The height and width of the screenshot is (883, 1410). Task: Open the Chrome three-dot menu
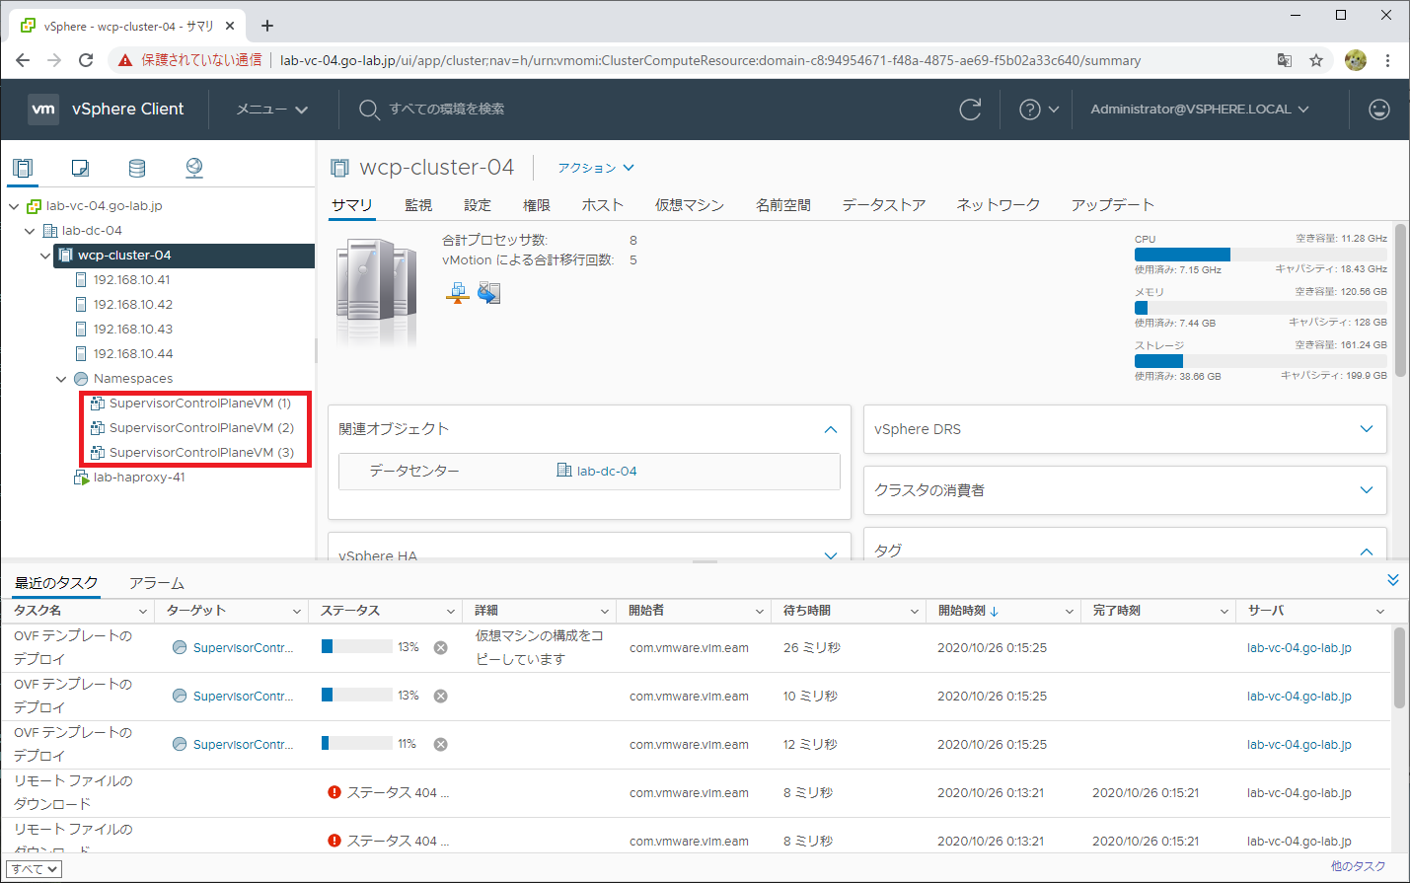pyautogui.click(x=1387, y=60)
